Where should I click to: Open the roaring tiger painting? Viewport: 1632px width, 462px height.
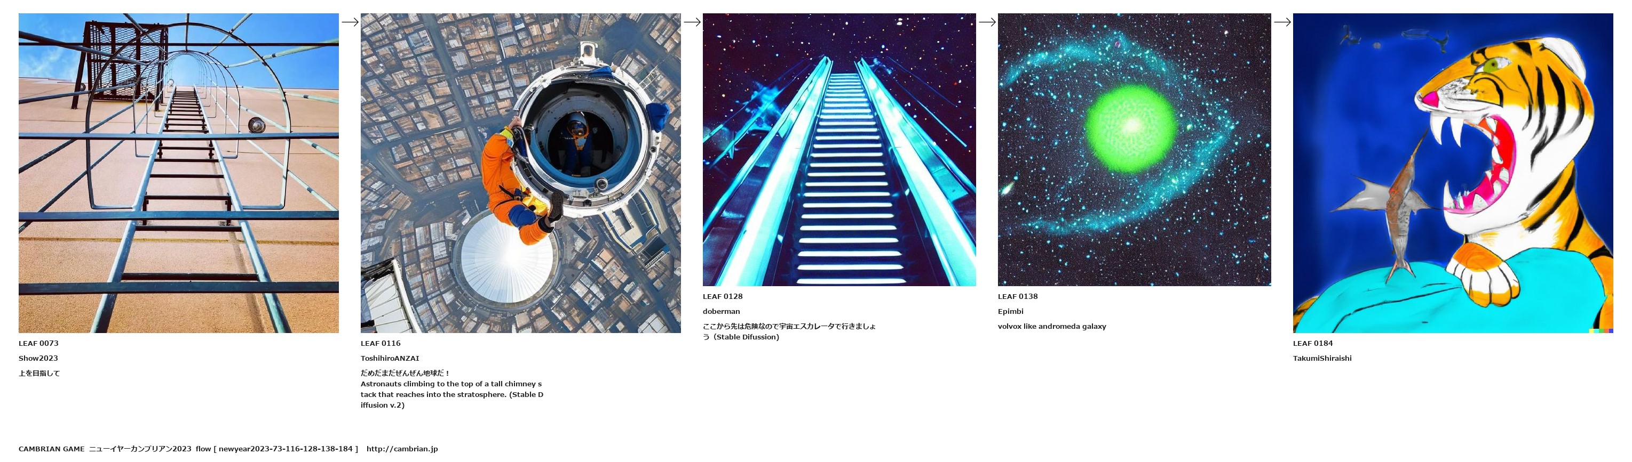tap(1453, 173)
